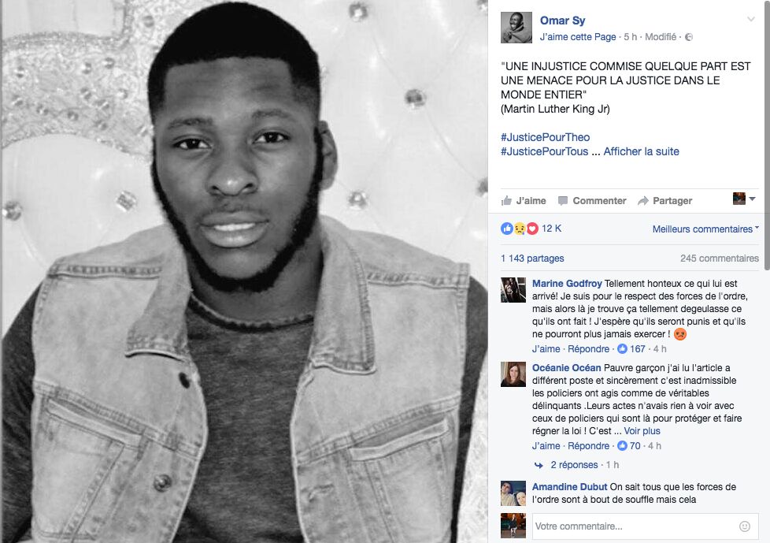This screenshot has height=543, width=770.
Task: Expand the post with Afficher la suite
Action: pyautogui.click(x=641, y=151)
